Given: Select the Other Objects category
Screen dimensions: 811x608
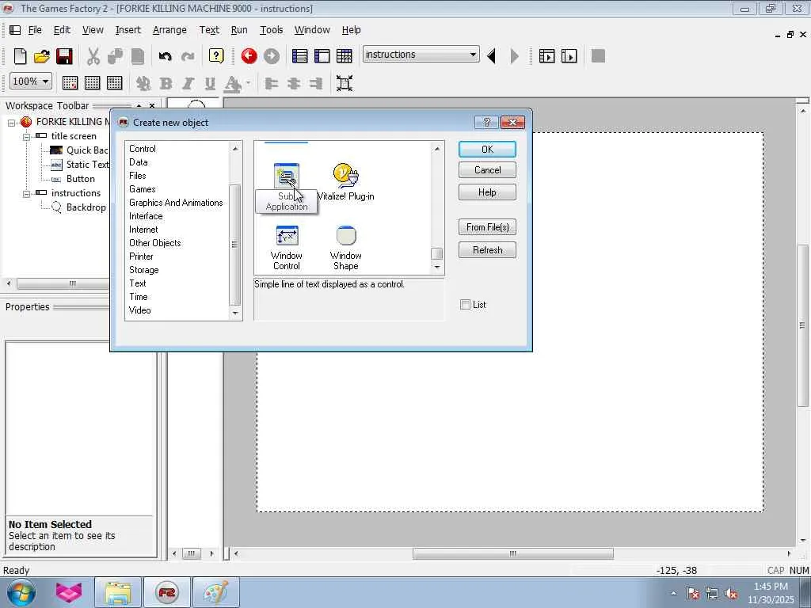Looking at the screenshot, I should 154,243.
